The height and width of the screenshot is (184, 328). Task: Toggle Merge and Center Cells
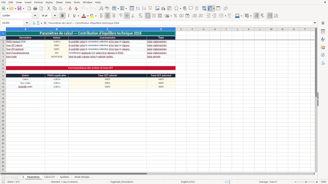tap(148, 16)
